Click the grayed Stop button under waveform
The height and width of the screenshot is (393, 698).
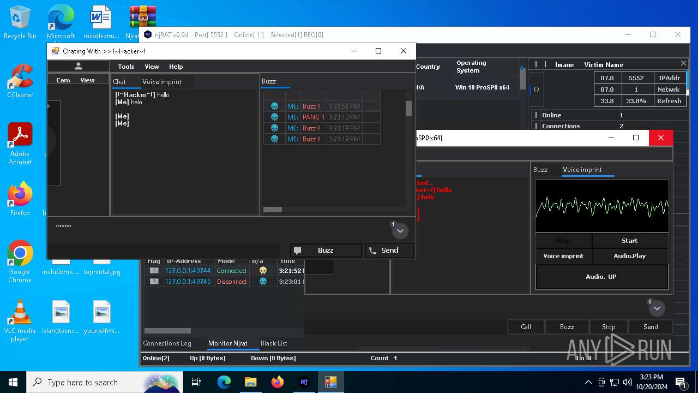click(x=563, y=241)
